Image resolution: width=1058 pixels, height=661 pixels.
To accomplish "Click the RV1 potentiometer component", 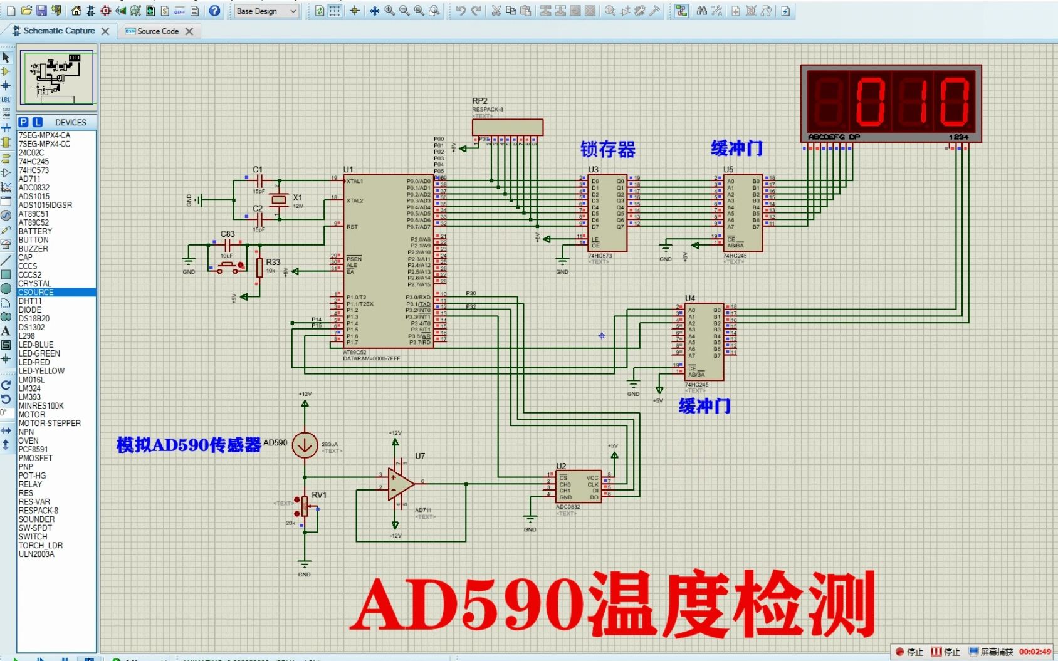I will click(x=305, y=506).
